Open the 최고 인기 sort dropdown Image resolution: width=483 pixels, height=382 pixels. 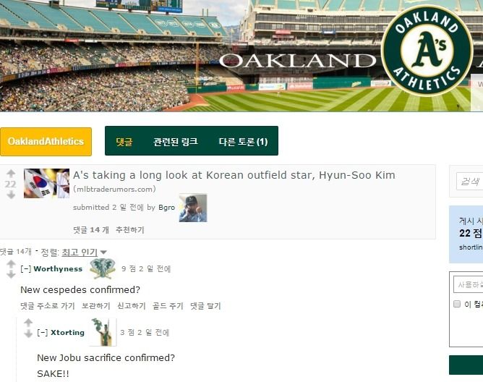(x=85, y=252)
